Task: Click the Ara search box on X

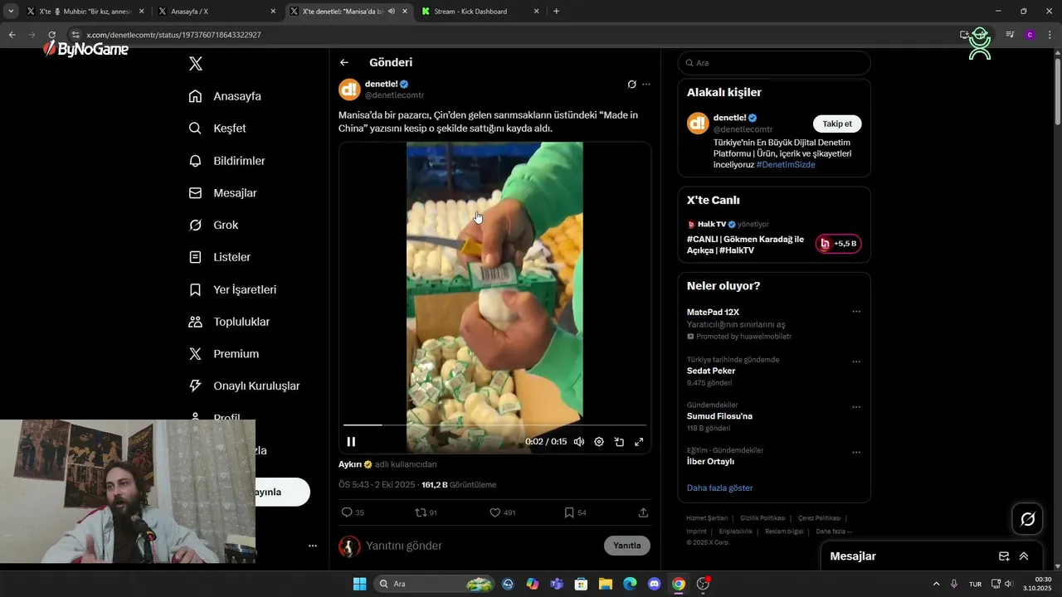Action: click(774, 63)
